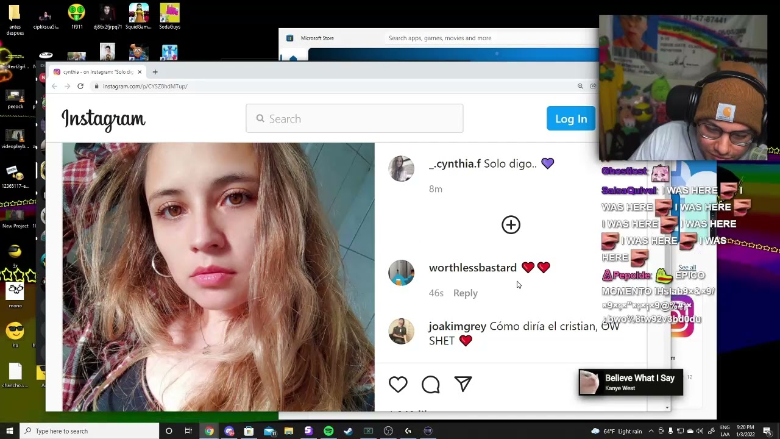
Task: Go back in the browser
Action: (54, 86)
